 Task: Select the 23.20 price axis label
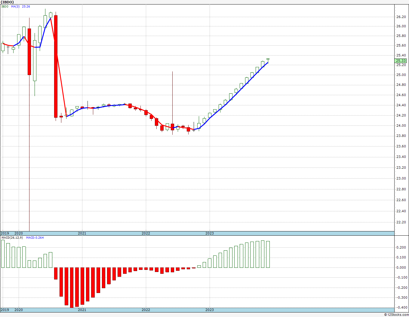[401, 168]
